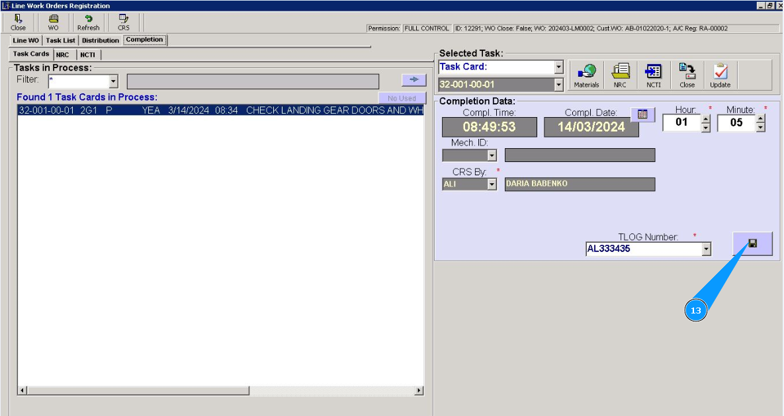Open the Distribution tab

[101, 40]
